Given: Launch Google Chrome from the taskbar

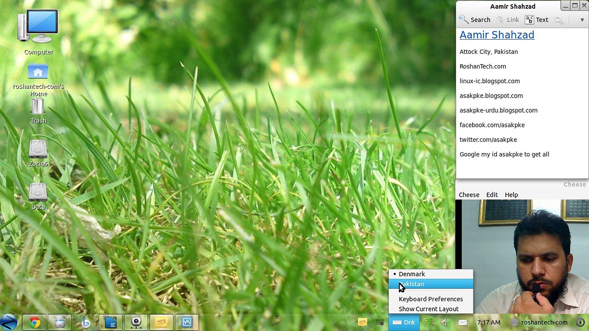Looking at the screenshot, I should pyautogui.click(x=35, y=323).
